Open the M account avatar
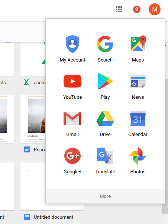The image size is (168, 224). click(x=155, y=9)
